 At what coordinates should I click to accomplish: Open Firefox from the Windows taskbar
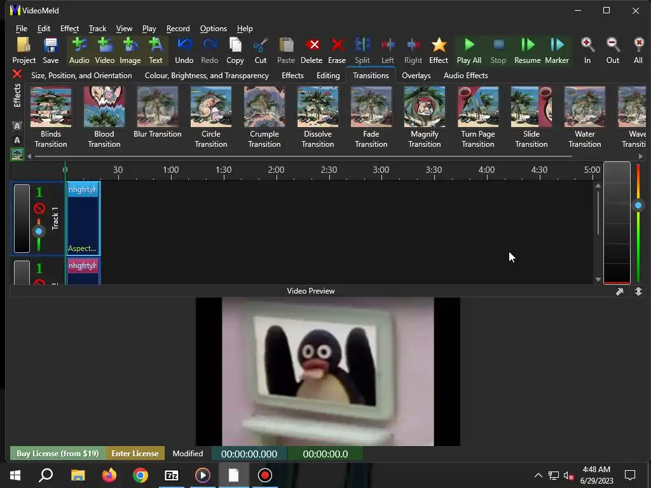pos(109,475)
